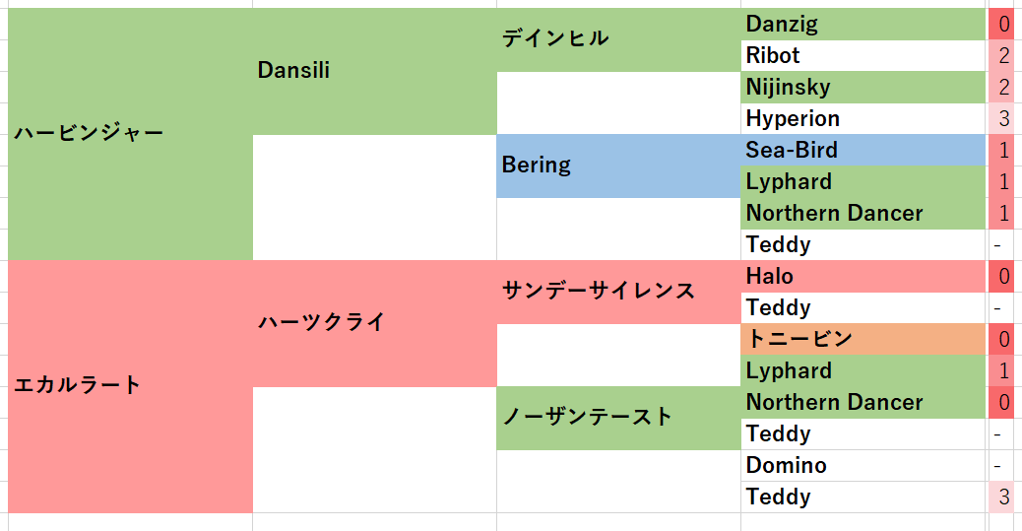This screenshot has width=1022, height=531.
Task: Click the orange トニービン cell
Action: tap(862, 339)
